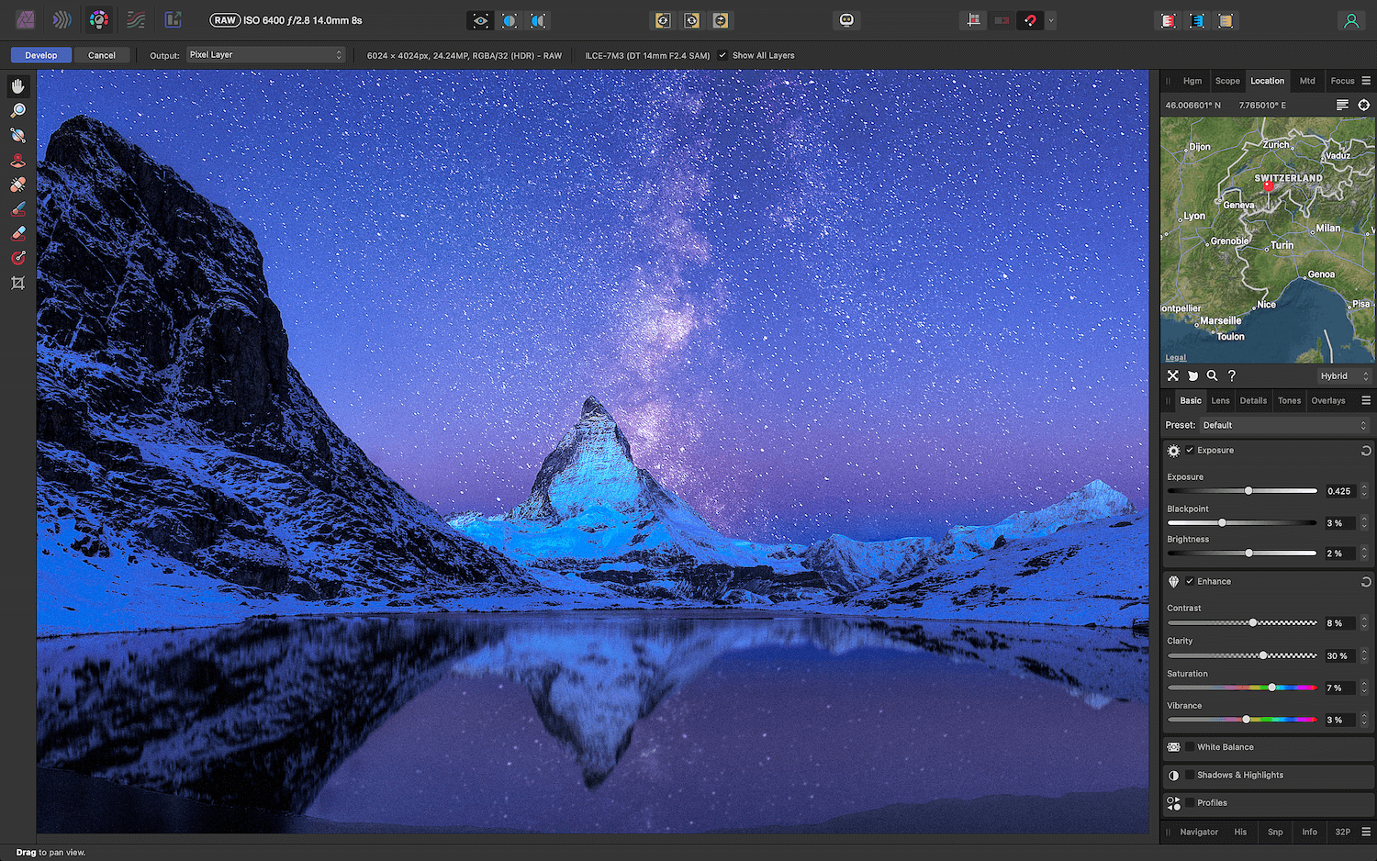Select the Zoom magnifier tool
Screen dimensions: 1377x861
point(17,111)
